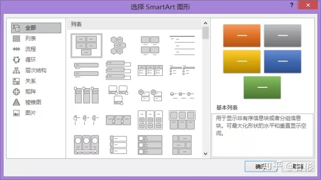Choose the horizontal bullet list layout

click(150, 70)
